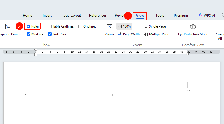Disable the Markers checkbox
Screen dimensions: 224x124
pos(28,34)
